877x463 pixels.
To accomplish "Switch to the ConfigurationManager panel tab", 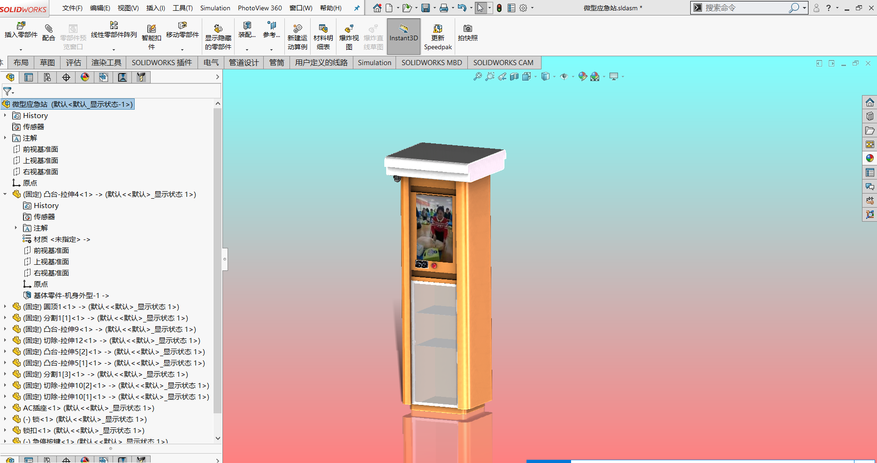I will 47,77.
